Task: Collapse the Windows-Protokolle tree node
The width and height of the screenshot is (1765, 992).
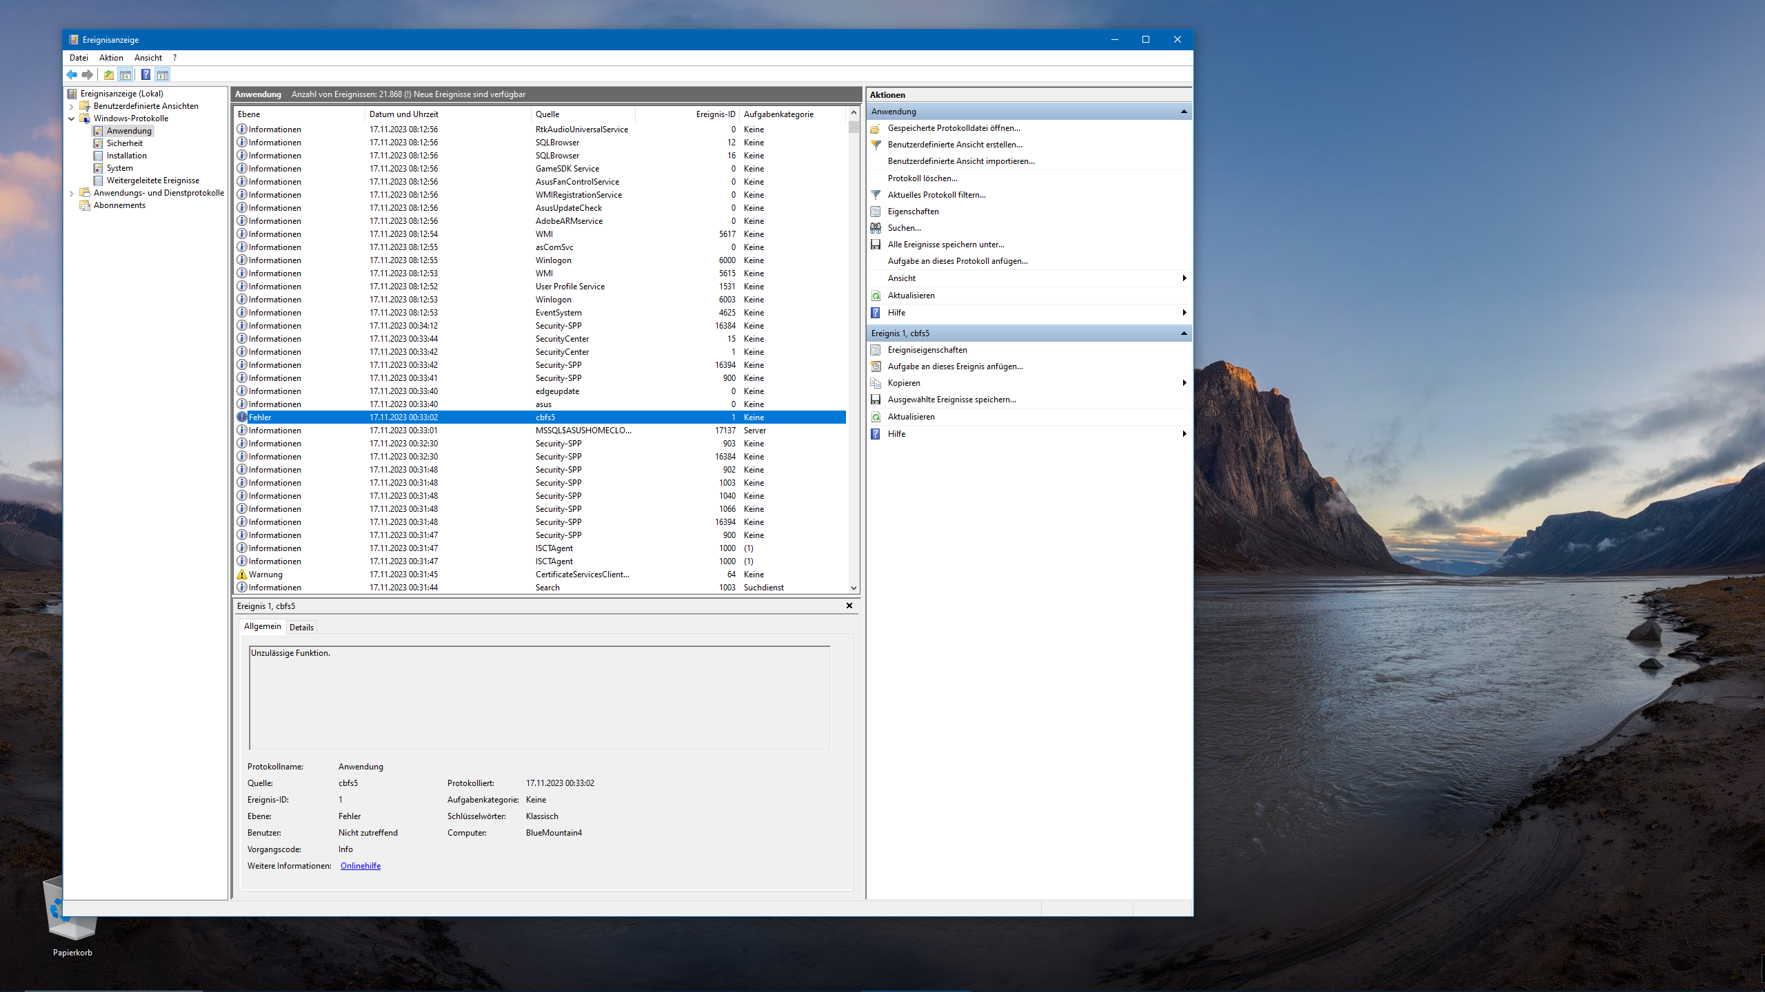Action: (x=72, y=118)
